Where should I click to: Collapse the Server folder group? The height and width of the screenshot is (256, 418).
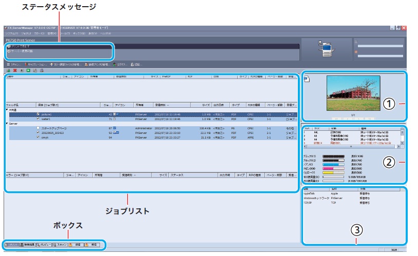[7, 124]
